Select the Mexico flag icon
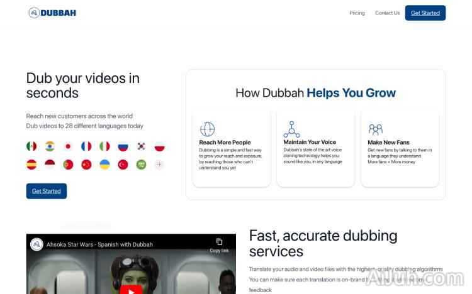 coord(31,146)
